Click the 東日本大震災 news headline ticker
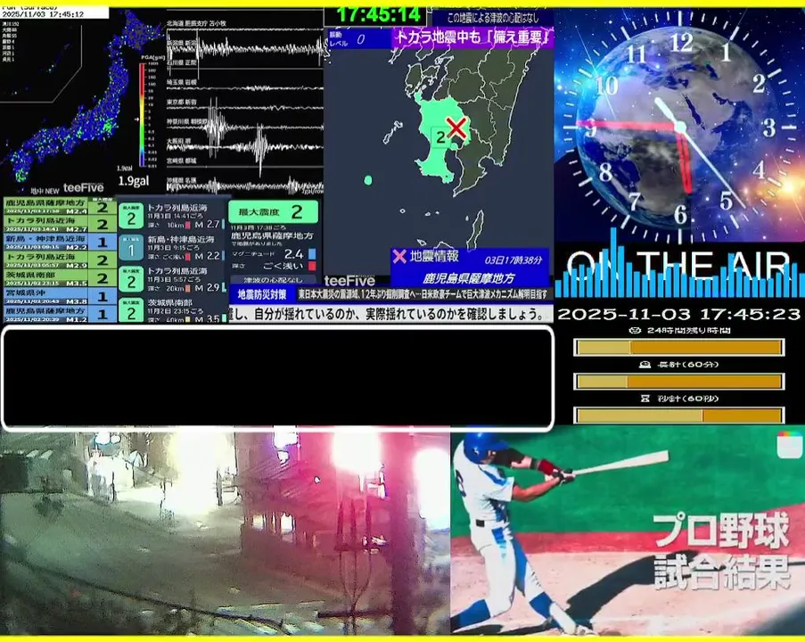Viewport: 805px width, 642px height. (423, 294)
